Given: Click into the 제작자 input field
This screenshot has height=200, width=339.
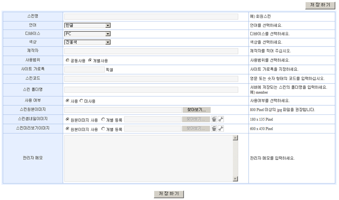Looking at the screenshot, I should point(151,51).
